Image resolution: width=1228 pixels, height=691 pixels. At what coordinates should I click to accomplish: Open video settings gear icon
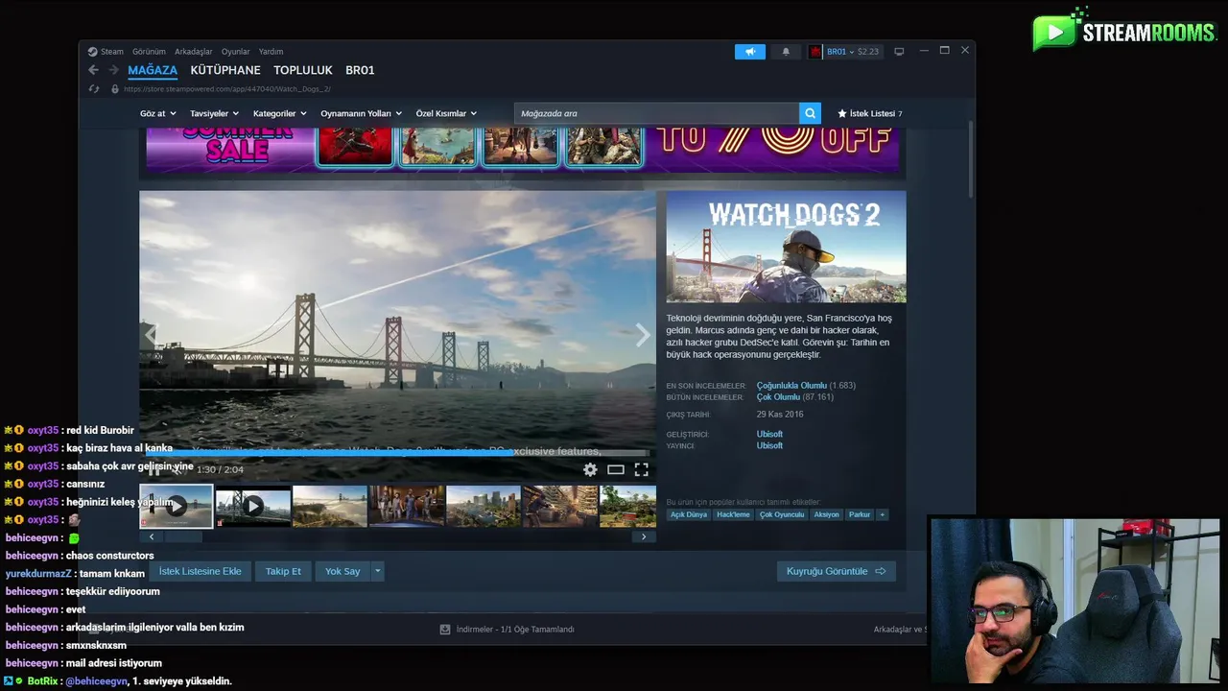[x=590, y=469]
